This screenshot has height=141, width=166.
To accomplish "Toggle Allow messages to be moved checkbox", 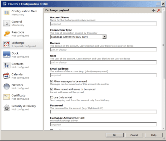I will (x=51, y=81).
